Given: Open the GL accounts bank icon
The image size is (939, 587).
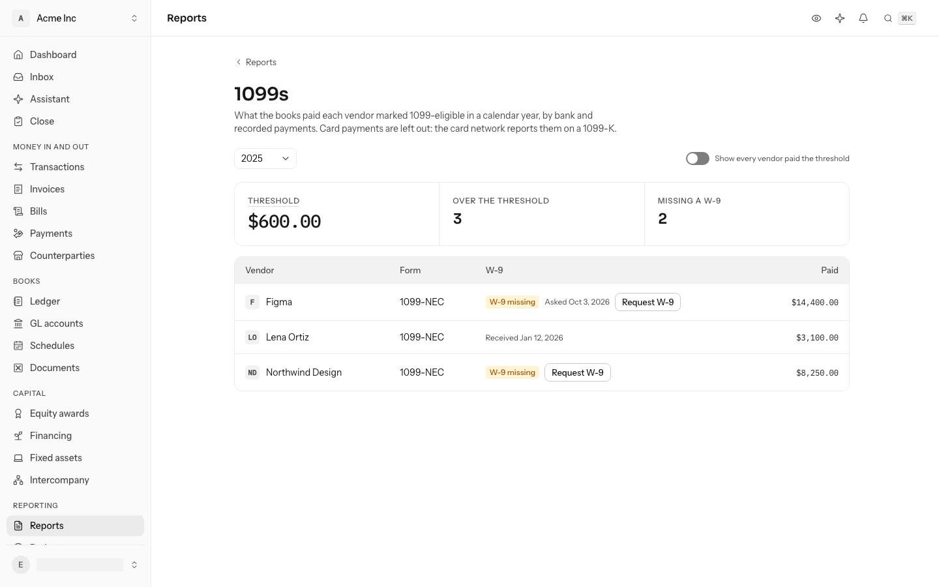Looking at the screenshot, I should (18, 324).
